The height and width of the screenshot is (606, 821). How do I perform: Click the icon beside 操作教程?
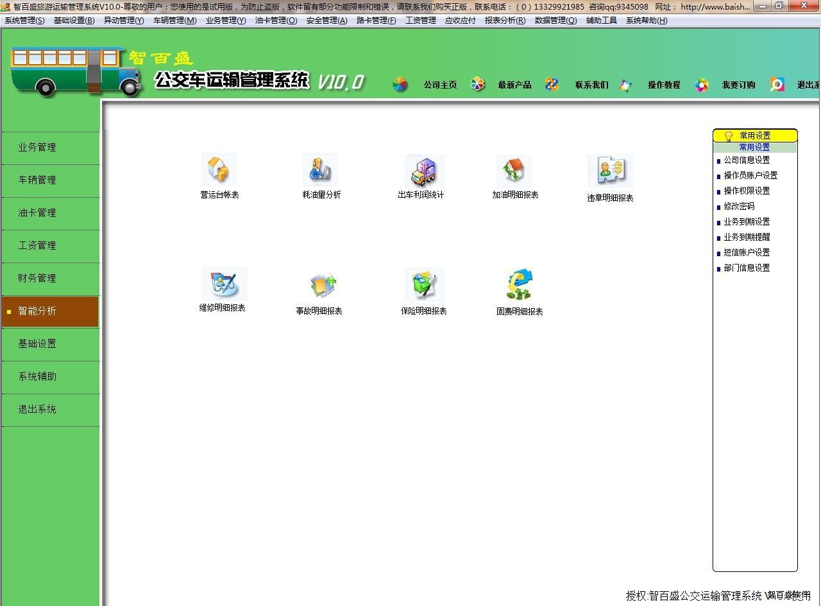click(x=625, y=85)
